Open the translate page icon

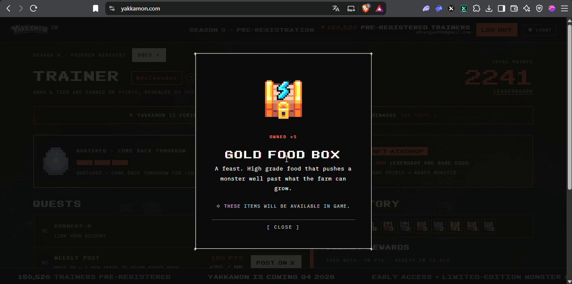click(x=336, y=9)
